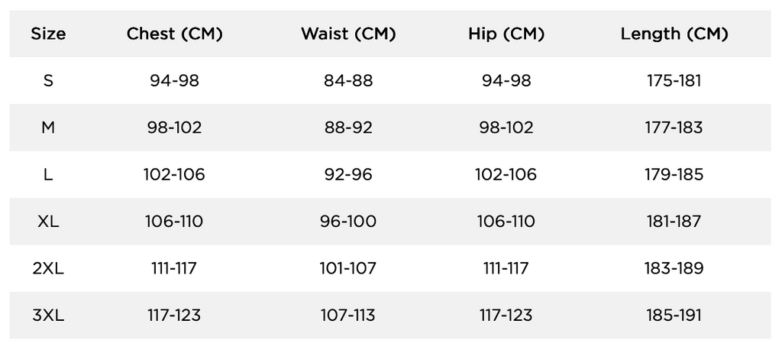Click length value 185-191 for size 3XL
Image resolution: width=782 pixels, height=356 pixels.
[674, 315]
